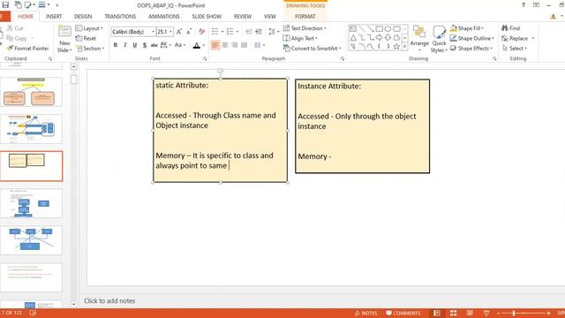Click the Copy button
This screenshot has width=565, height=318.
coord(19,38)
